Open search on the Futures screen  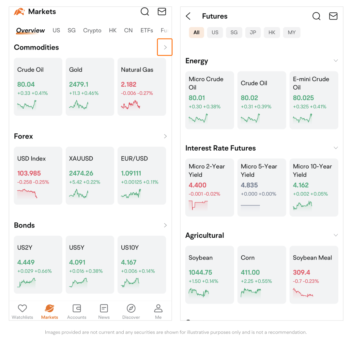(316, 16)
